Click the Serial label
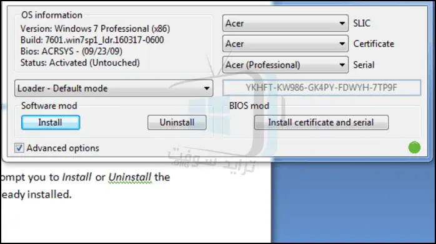This screenshot has height=244, width=436. (x=364, y=65)
